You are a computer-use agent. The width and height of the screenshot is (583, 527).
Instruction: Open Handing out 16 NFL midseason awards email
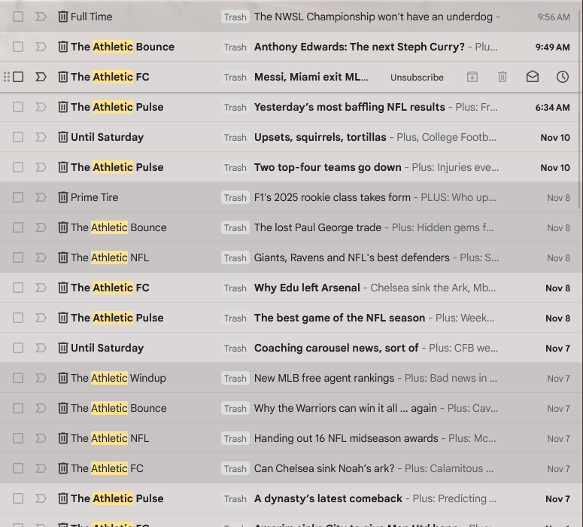(346, 438)
